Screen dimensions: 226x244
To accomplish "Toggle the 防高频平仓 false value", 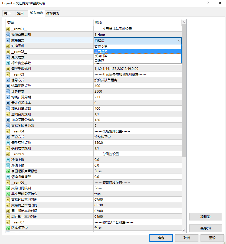I will pyautogui.click(x=114, y=228).
